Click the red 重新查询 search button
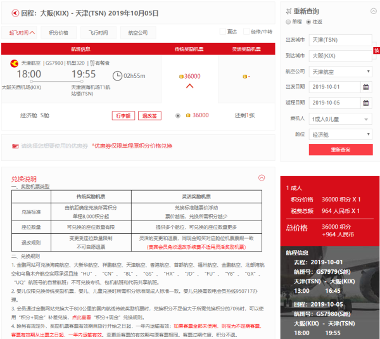Image resolution: width=380 pixels, height=339 pixels. point(341,150)
